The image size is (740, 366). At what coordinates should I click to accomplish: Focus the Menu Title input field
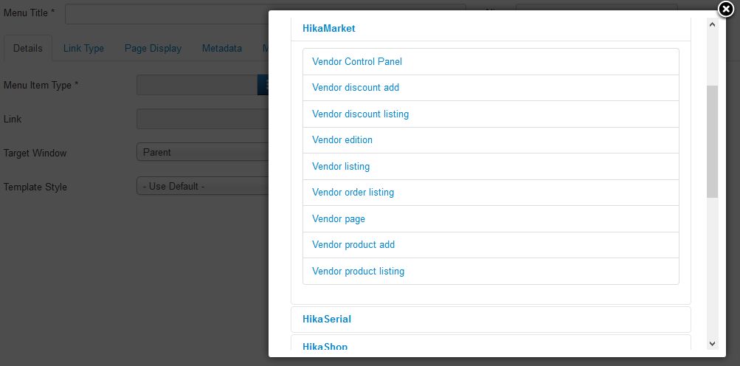(x=167, y=14)
